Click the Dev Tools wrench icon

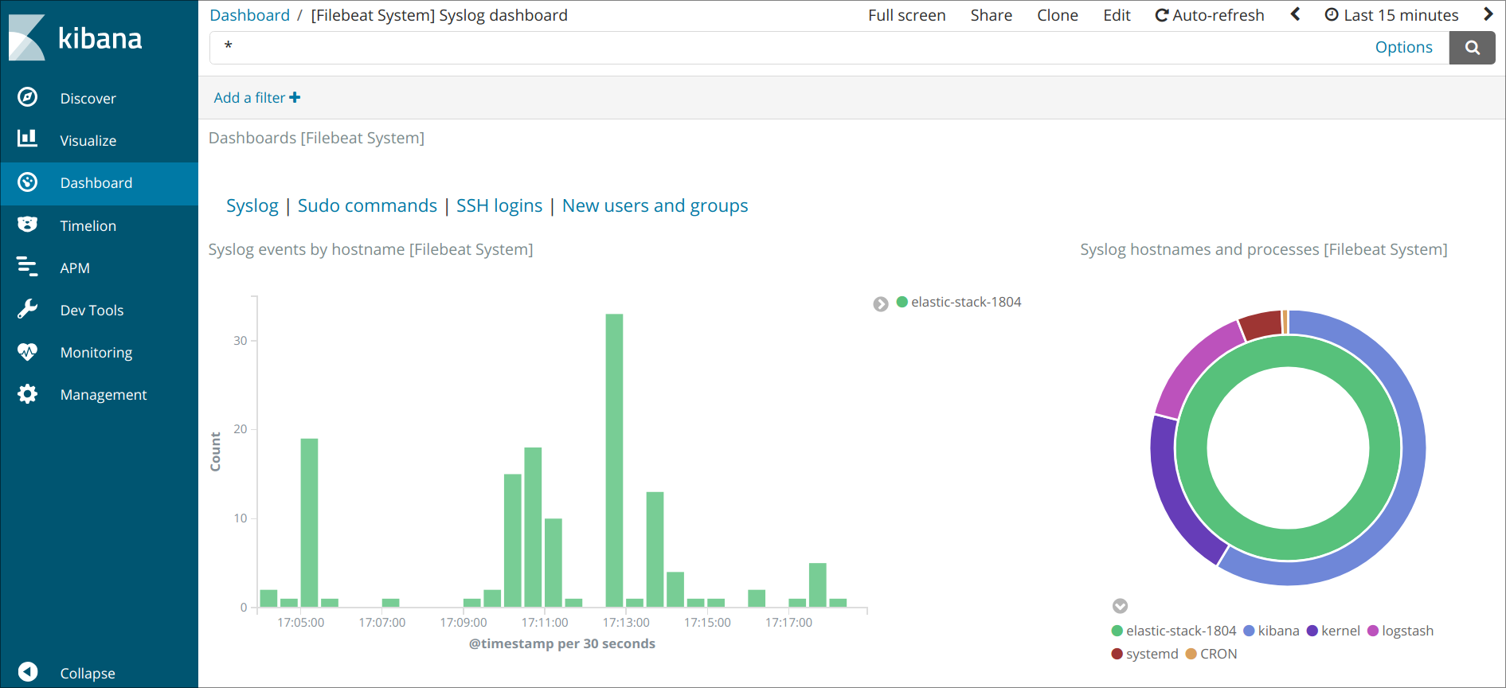[27, 309]
